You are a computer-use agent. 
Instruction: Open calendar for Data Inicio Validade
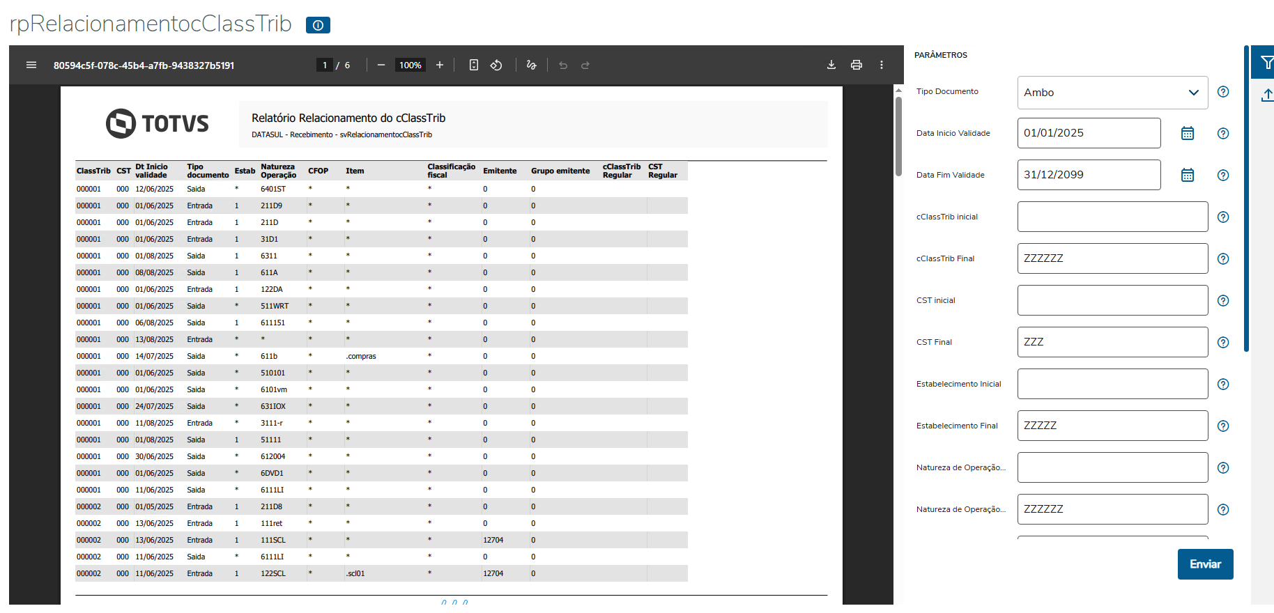point(1188,133)
